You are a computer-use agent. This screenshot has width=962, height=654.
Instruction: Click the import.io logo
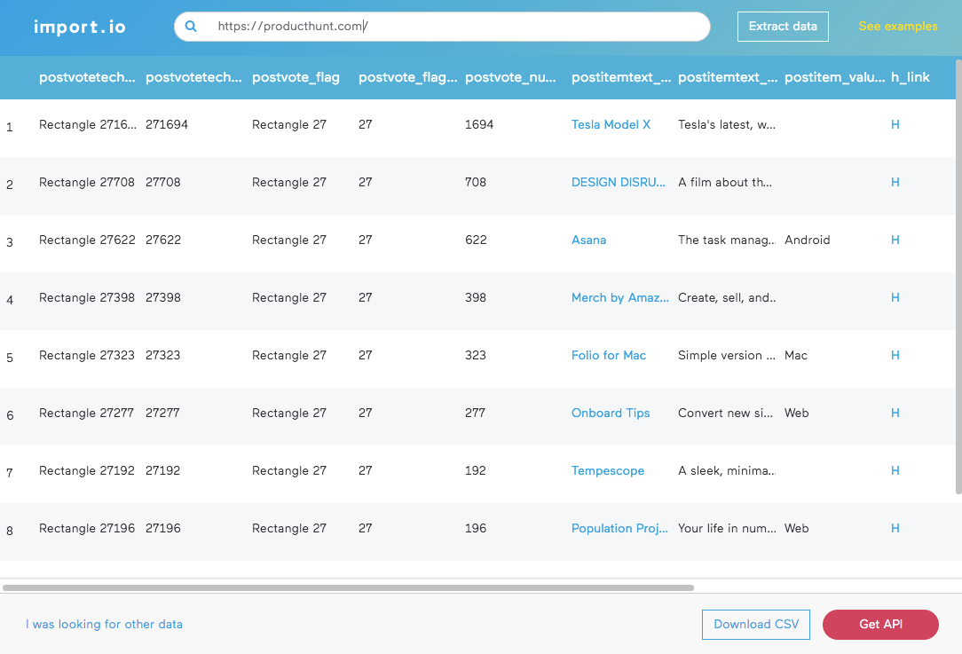pyautogui.click(x=80, y=27)
